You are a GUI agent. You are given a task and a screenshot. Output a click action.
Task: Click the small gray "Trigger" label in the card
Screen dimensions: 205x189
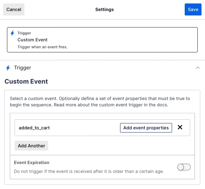[24, 33]
